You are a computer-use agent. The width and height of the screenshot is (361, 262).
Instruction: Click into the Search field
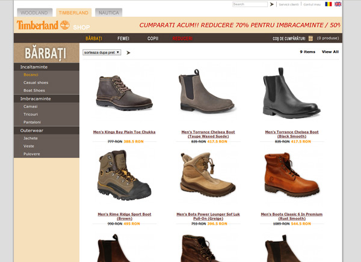[250, 4]
